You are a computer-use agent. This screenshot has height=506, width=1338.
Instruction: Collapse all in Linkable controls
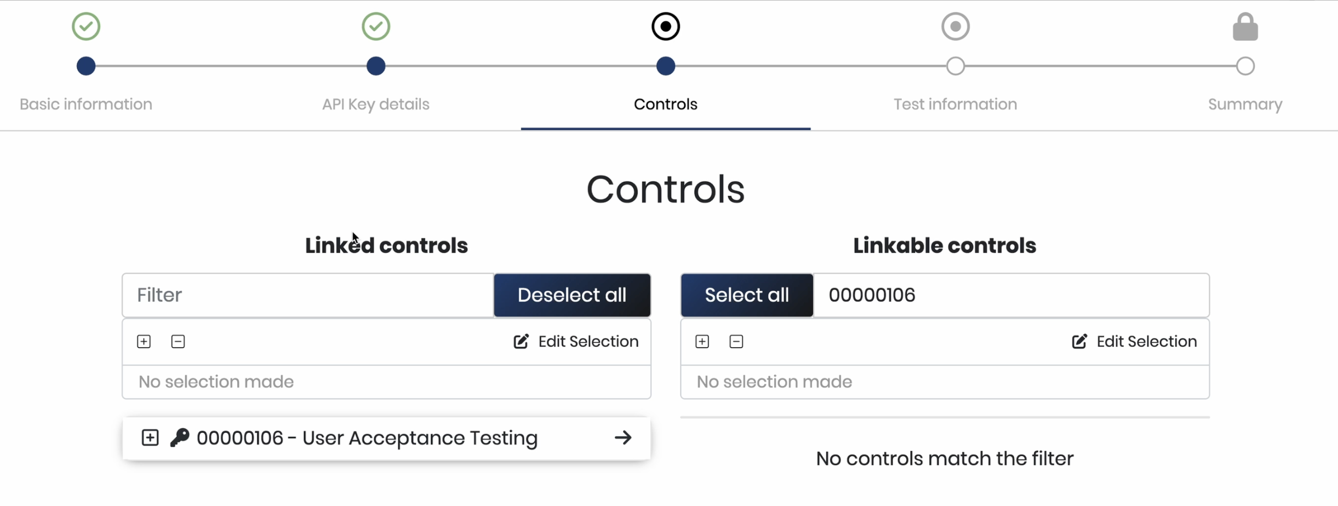coord(736,342)
